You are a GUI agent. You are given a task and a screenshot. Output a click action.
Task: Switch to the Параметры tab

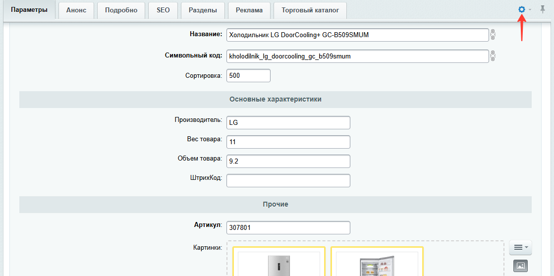pos(29,10)
